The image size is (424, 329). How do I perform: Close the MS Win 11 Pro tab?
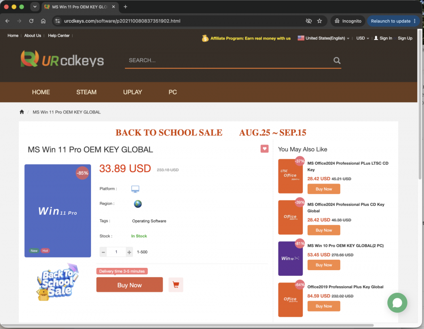click(113, 7)
